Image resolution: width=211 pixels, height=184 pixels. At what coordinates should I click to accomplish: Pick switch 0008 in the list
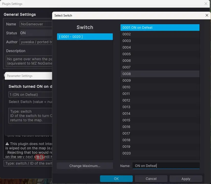click(x=160, y=74)
